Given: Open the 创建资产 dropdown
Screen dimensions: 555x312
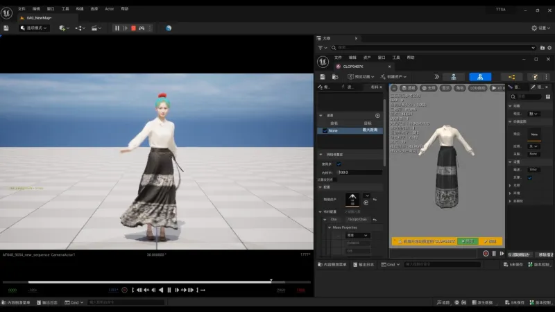Looking at the screenshot, I should point(393,76).
